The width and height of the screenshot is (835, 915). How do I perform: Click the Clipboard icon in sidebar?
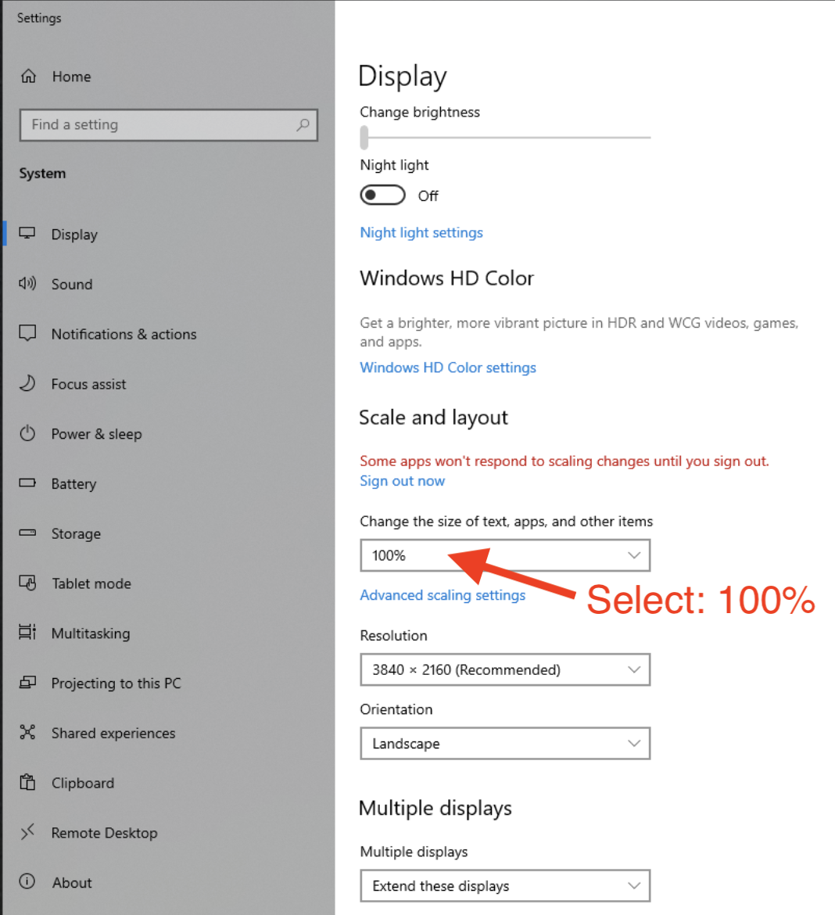(27, 783)
